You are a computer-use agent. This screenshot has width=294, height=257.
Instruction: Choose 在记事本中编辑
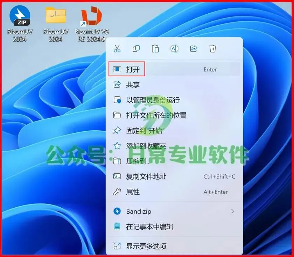(174, 227)
